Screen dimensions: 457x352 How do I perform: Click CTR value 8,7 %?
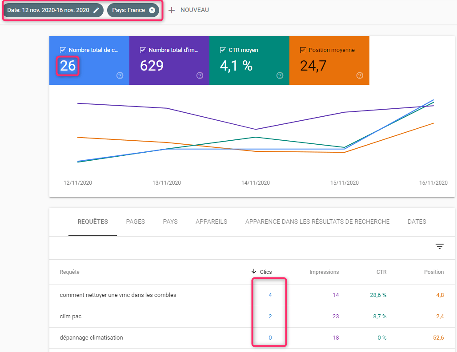click(380, 316)
